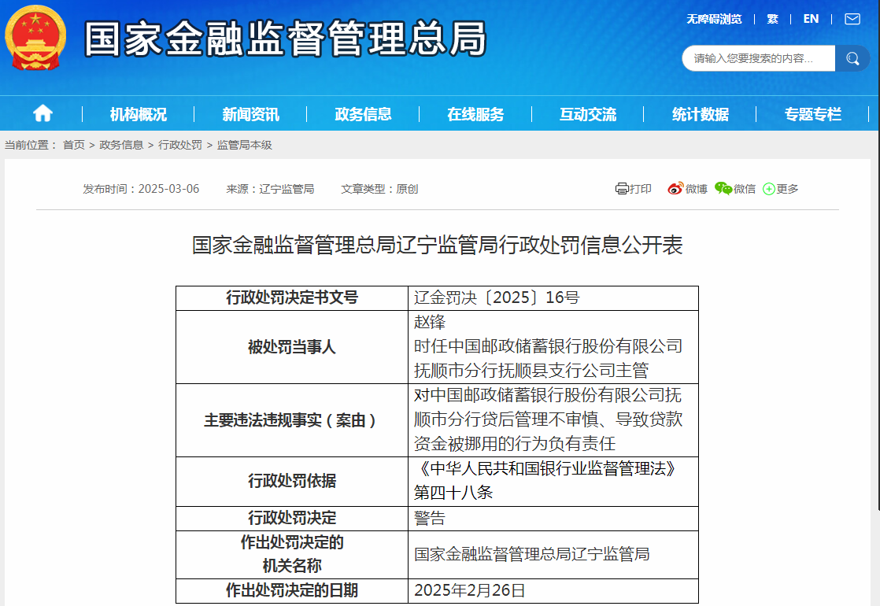Screen dimensions: 880x606
Task: Open the 机构概况 menu
Action: 138,114
